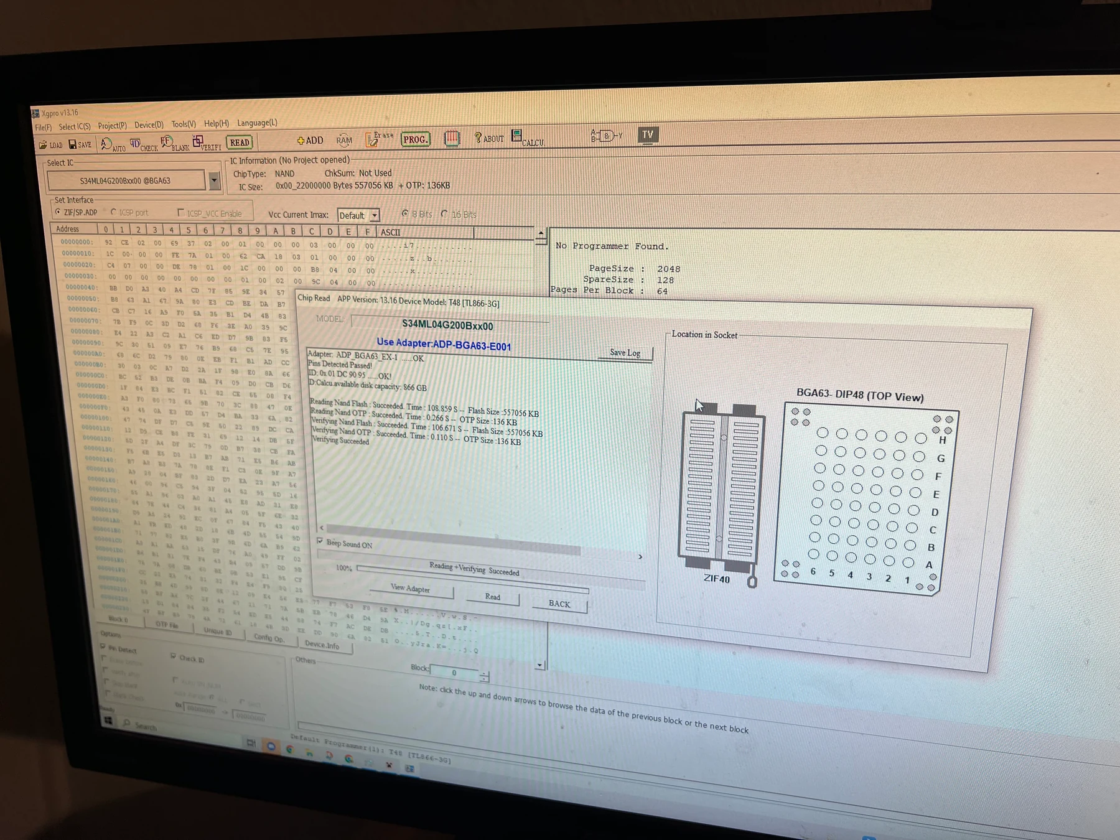Image resolution: width=1120 pixels, height=840 pixels.
Task: Click the log horizontal scrollbar thumb
Action: coord(453,539)
